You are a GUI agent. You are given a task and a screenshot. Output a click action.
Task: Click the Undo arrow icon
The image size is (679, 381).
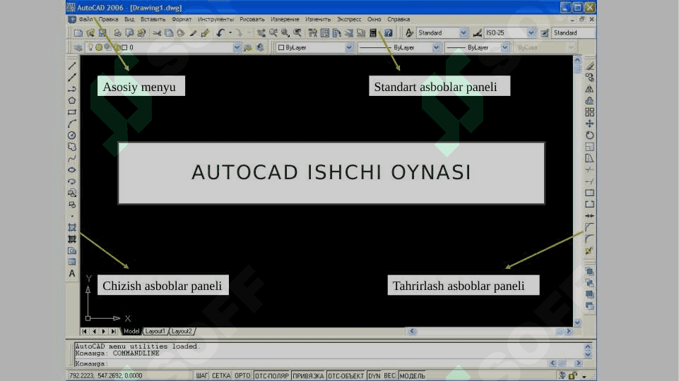pos(220,33)
